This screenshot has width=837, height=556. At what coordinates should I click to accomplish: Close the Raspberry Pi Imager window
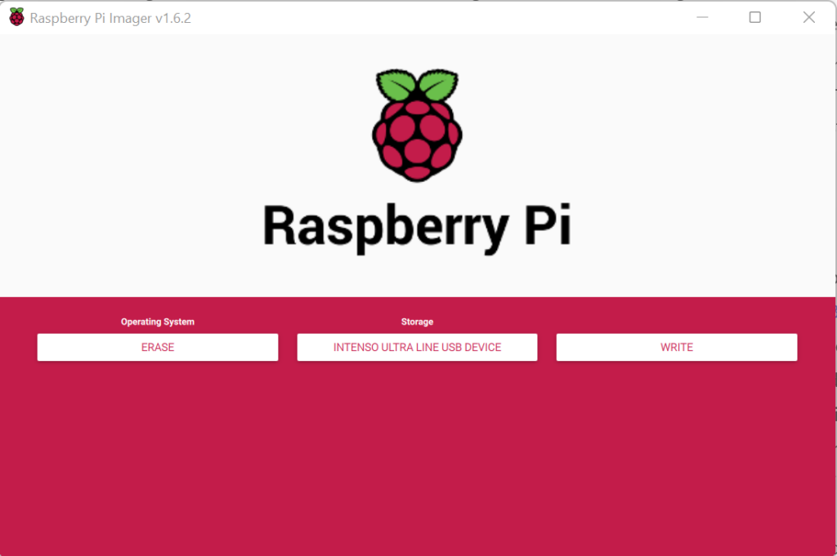click(808, 18)
